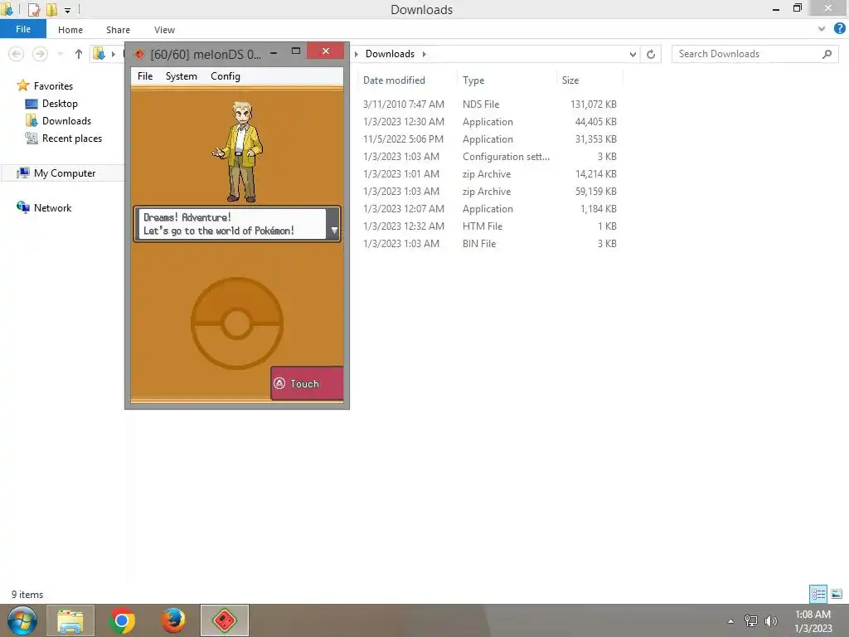Advance the dialogue box arrow in melonDS
Image resolution: width=849 pixels, height=637 pixels.
tap(334, 231)
